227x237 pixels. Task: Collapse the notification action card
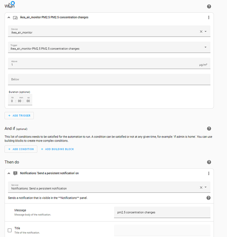click(x=9, y=173)
